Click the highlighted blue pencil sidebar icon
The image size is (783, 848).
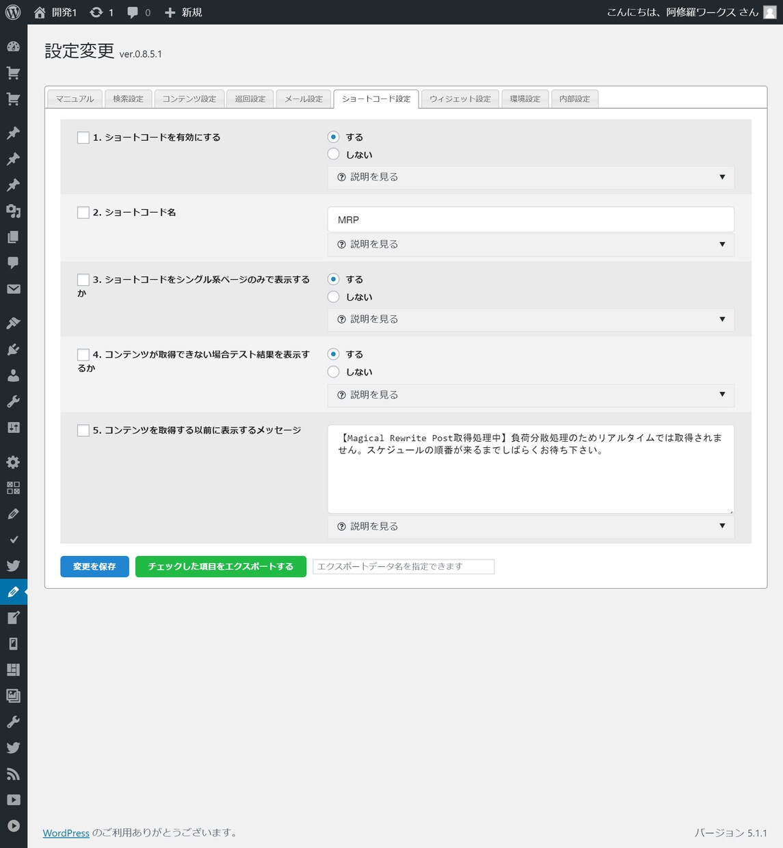point(13,592)
